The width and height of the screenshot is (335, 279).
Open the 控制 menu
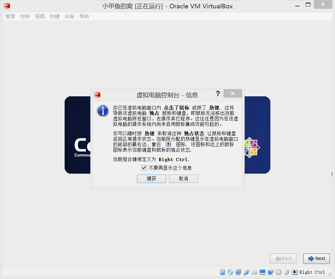pos(25,16)
